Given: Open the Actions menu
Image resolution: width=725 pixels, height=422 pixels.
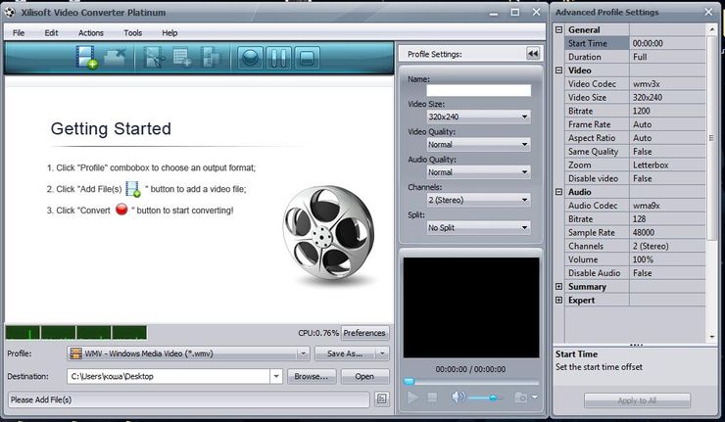Looking at the screenshot, I should coord(91,33).
